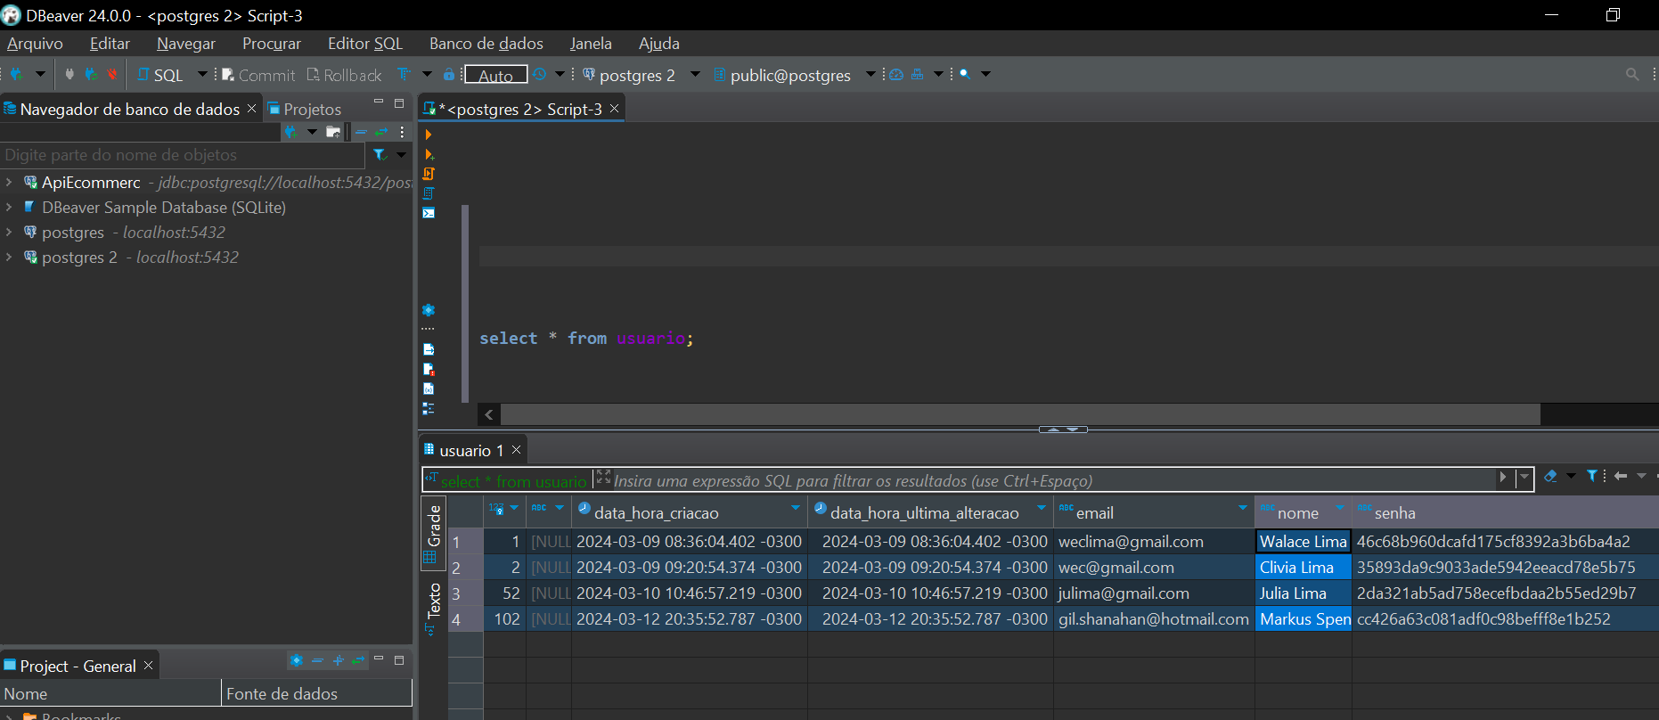Click the transaction log clock icon
Image resolution: width=1659 pixels, height=720 pixels.
coord(540,74)
